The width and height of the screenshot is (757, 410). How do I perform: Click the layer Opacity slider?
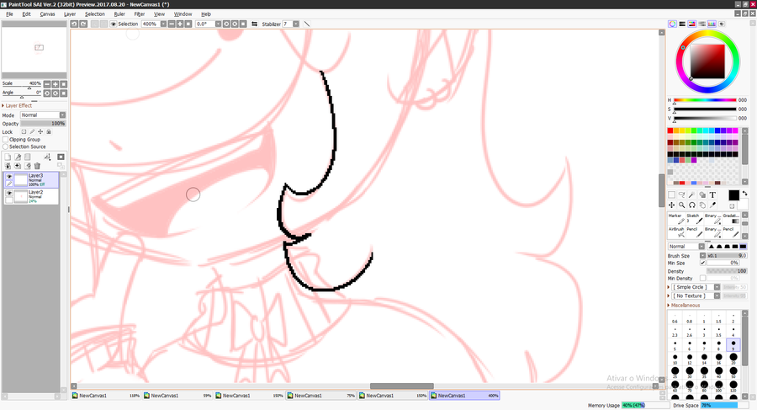43,123
